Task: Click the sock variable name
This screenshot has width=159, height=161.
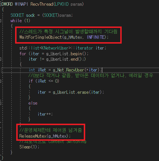Action: click(x=30, y=15)
